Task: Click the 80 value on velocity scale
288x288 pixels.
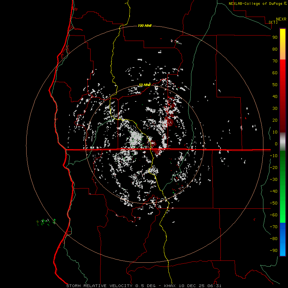Action: [275, 49]
